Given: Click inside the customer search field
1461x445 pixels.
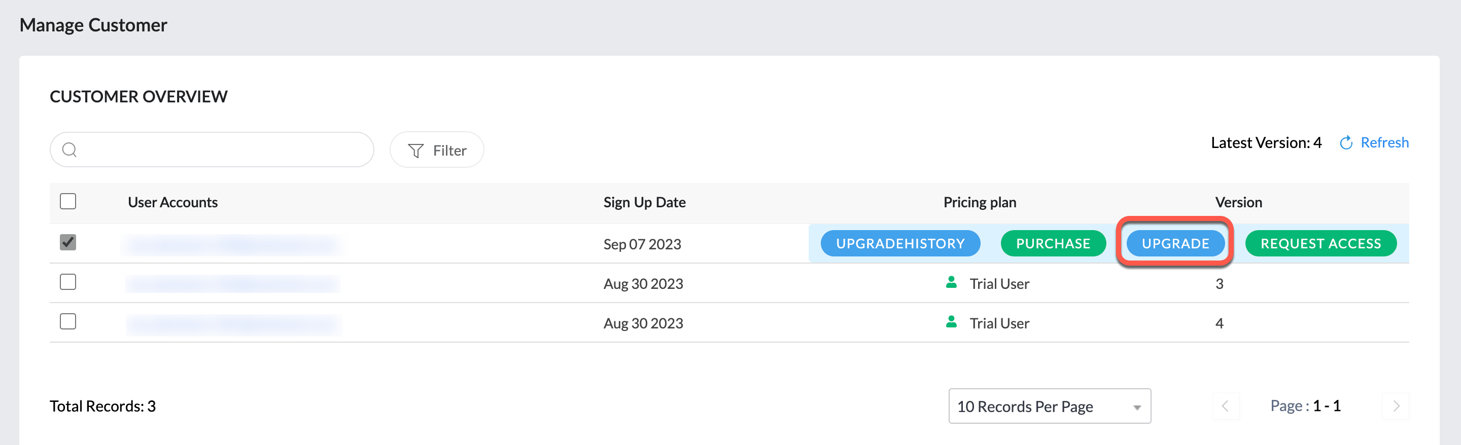Looking at the screenshot, I should 221,150.
